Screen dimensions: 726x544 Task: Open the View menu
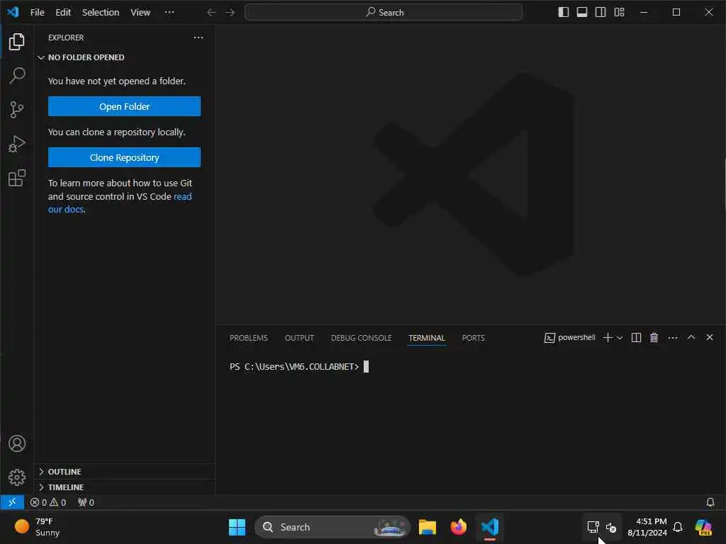pyautogui.click(x=140, y=13)
